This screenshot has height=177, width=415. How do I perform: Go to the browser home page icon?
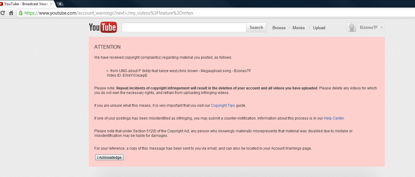pos(11,13)
